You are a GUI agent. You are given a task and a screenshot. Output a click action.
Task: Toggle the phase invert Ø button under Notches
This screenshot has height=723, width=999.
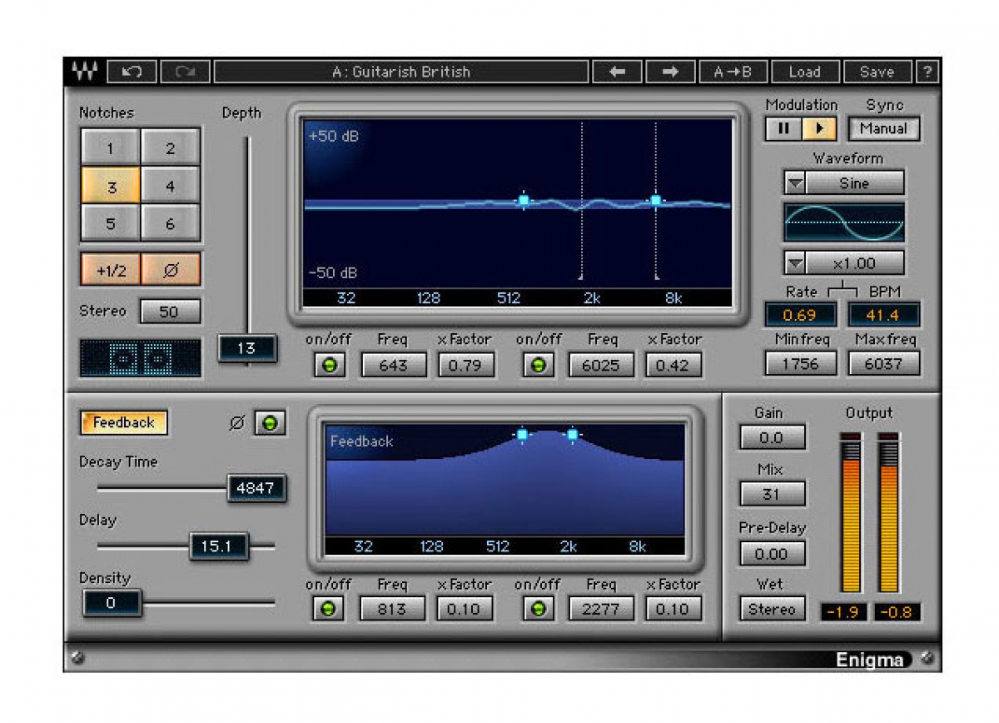[171, 270]
